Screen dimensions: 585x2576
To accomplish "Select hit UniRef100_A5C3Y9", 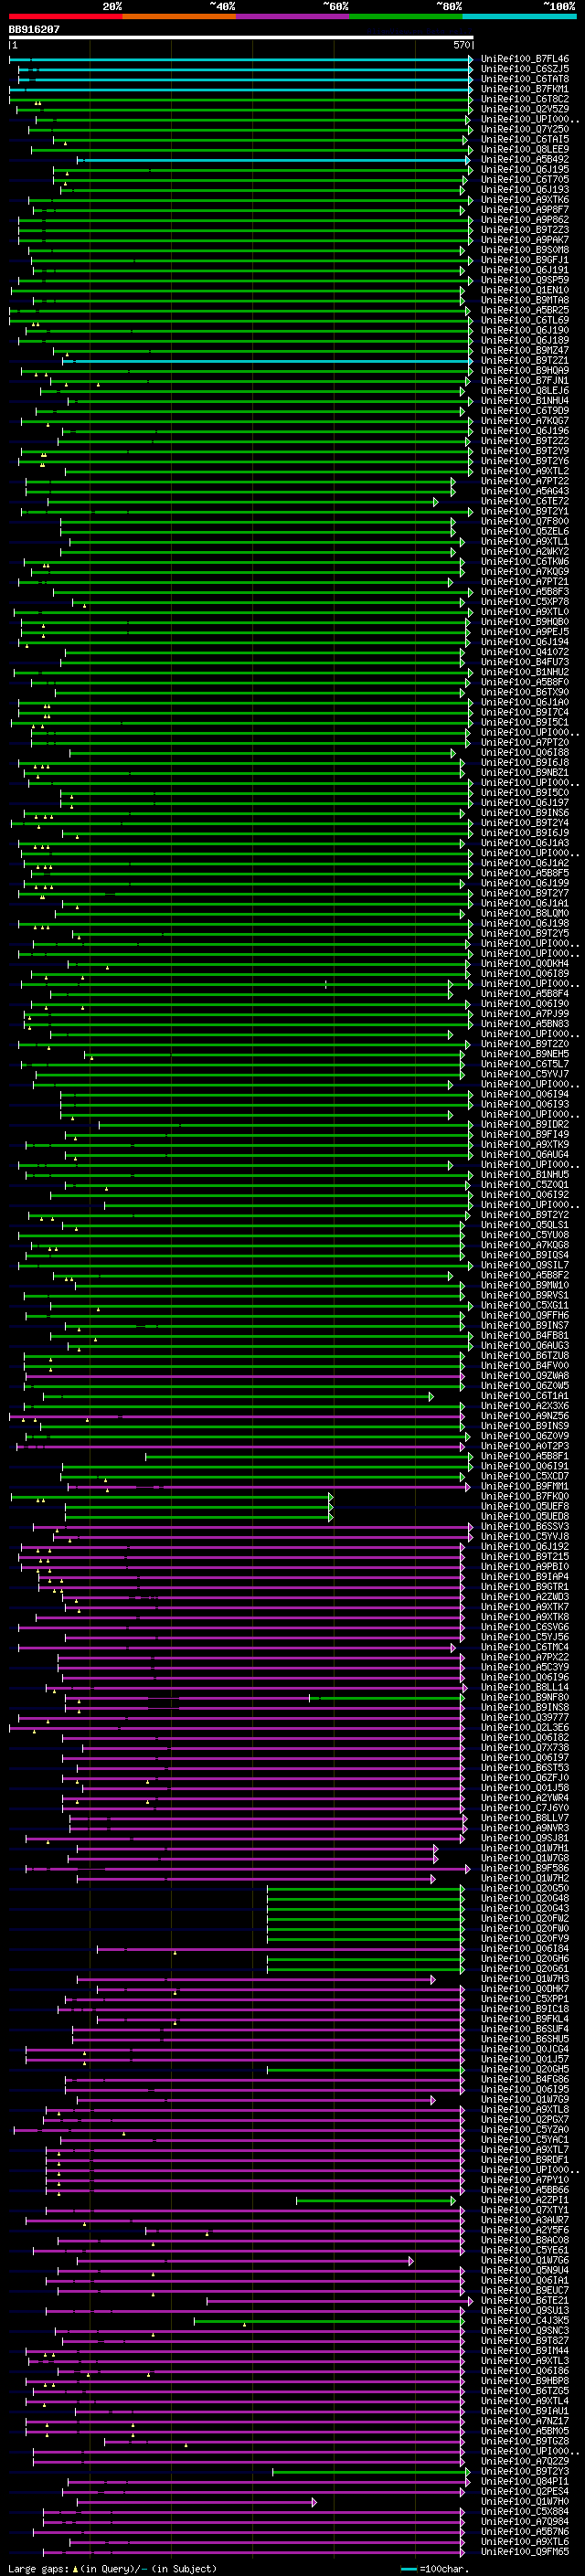I will [525, 1668].
